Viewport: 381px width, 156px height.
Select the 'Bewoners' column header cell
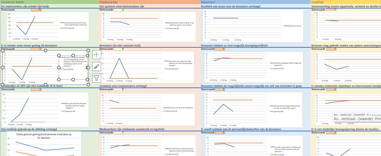(x=255, y=2)
